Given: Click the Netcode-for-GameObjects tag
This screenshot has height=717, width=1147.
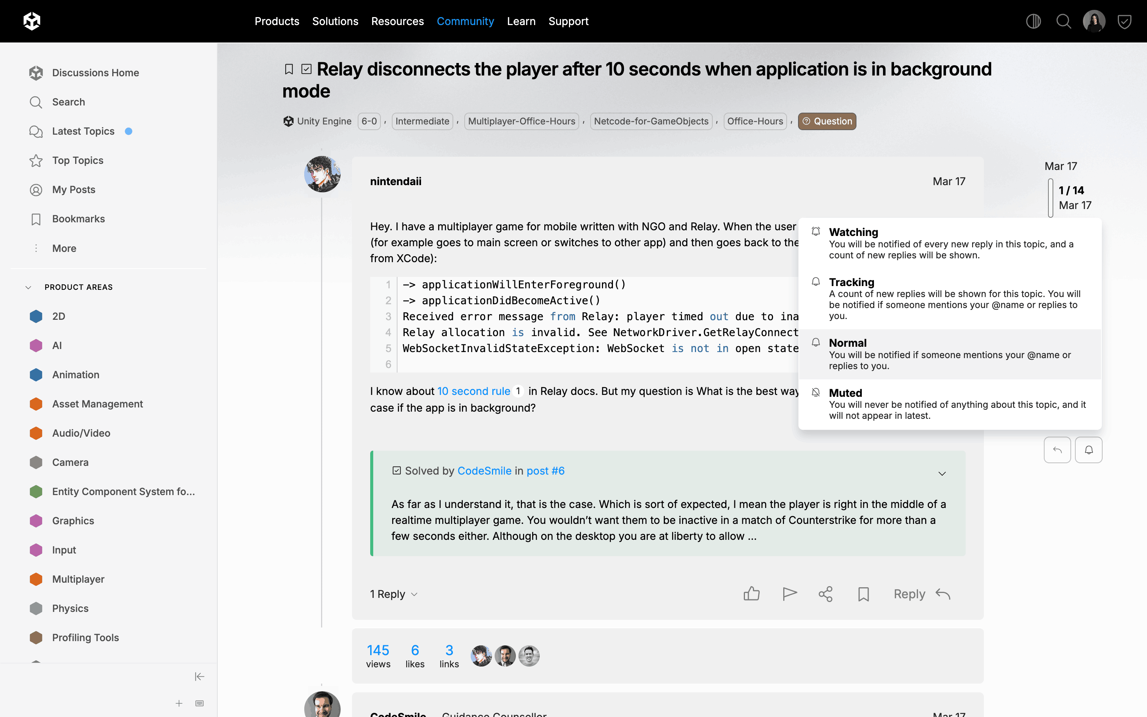Looking at the screenshot, I should coord(651,121).
